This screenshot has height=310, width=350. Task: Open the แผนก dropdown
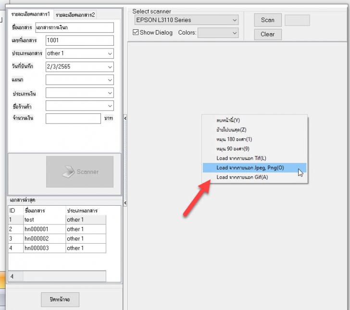coord(79,80)
